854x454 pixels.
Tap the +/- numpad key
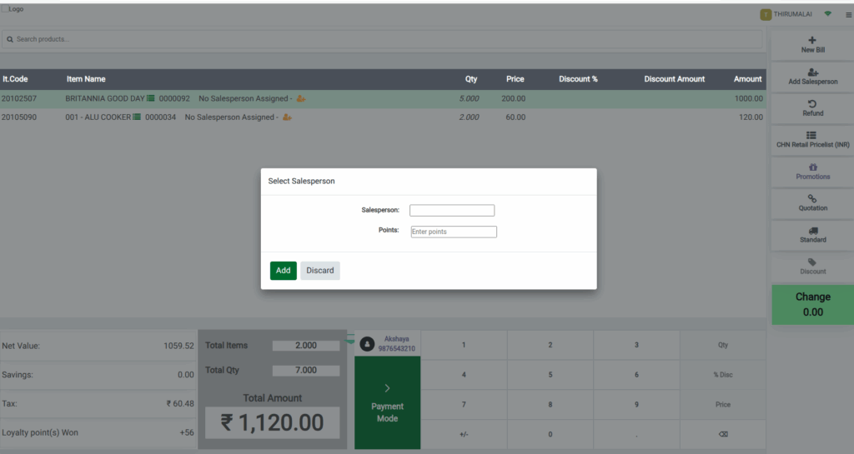(464, 434)
